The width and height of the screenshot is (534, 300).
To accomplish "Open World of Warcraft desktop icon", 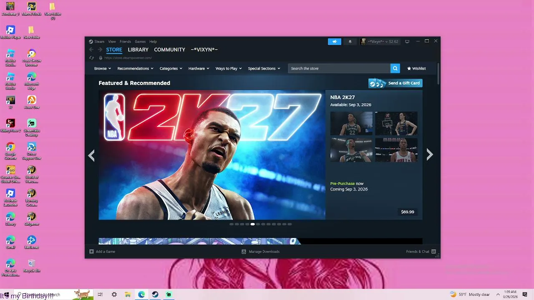I will (32, 174).
